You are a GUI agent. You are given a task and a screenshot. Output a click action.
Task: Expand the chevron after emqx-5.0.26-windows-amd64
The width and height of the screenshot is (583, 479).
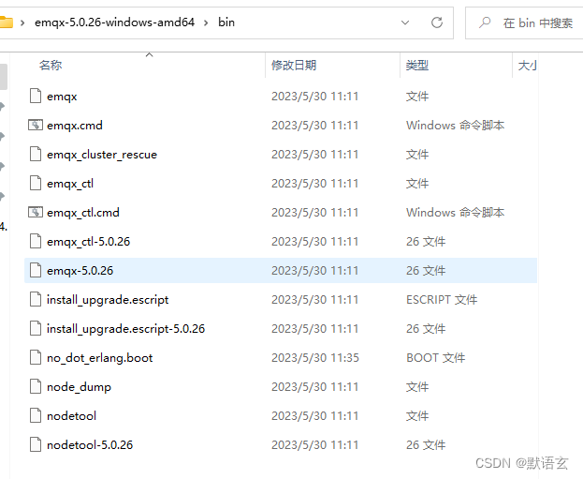(x=206, y=22)
